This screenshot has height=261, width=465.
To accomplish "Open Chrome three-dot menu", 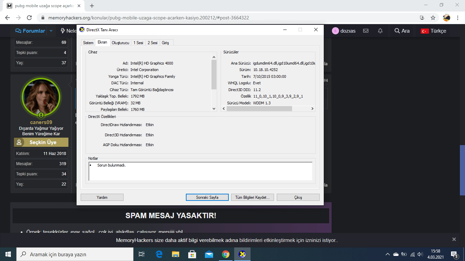I will pyautogui.click(x=458, y=18).
